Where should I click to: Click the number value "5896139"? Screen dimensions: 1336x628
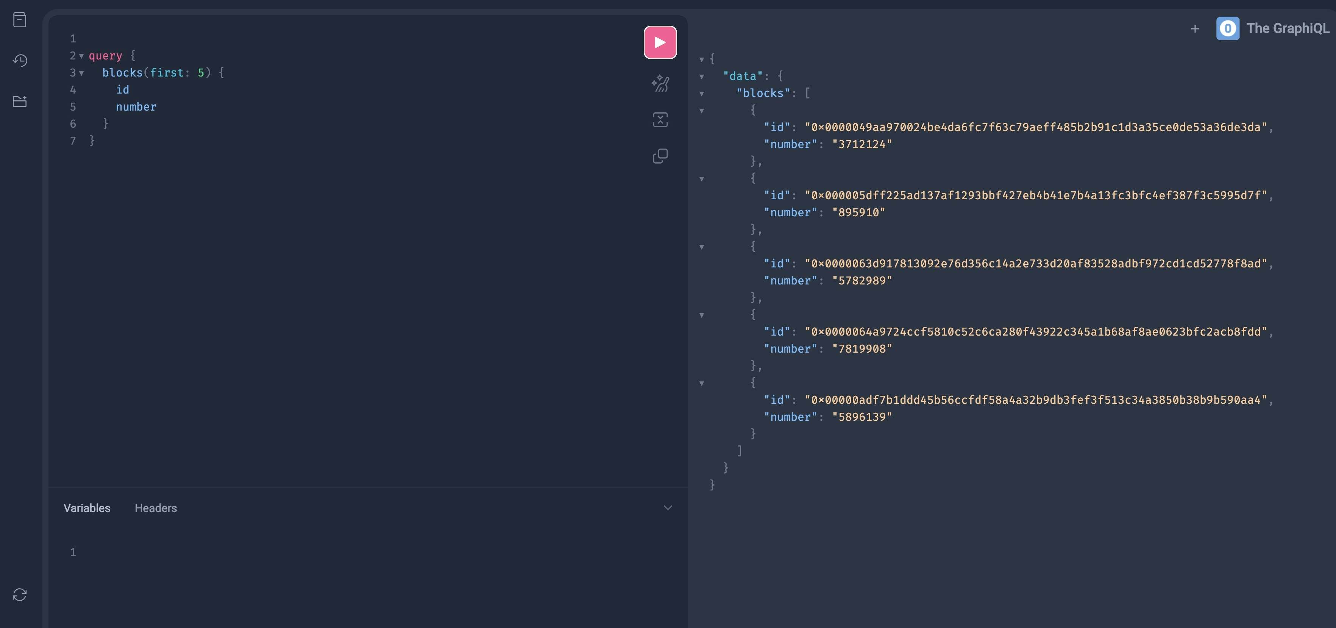[862, 417]
